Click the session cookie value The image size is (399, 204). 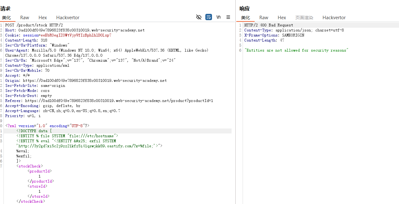(76, 35)
